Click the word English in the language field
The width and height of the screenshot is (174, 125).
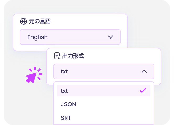37,37
